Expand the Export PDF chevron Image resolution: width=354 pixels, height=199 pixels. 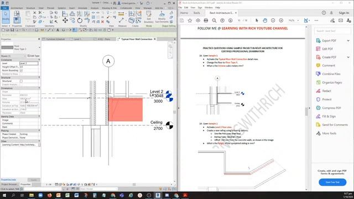click(x=348, y=40)
